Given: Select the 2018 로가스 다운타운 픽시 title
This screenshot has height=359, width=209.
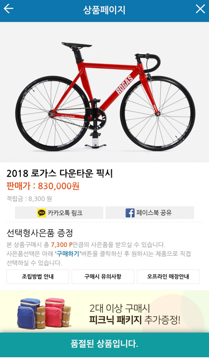Looking at the screenshot, I should point(60,174).
